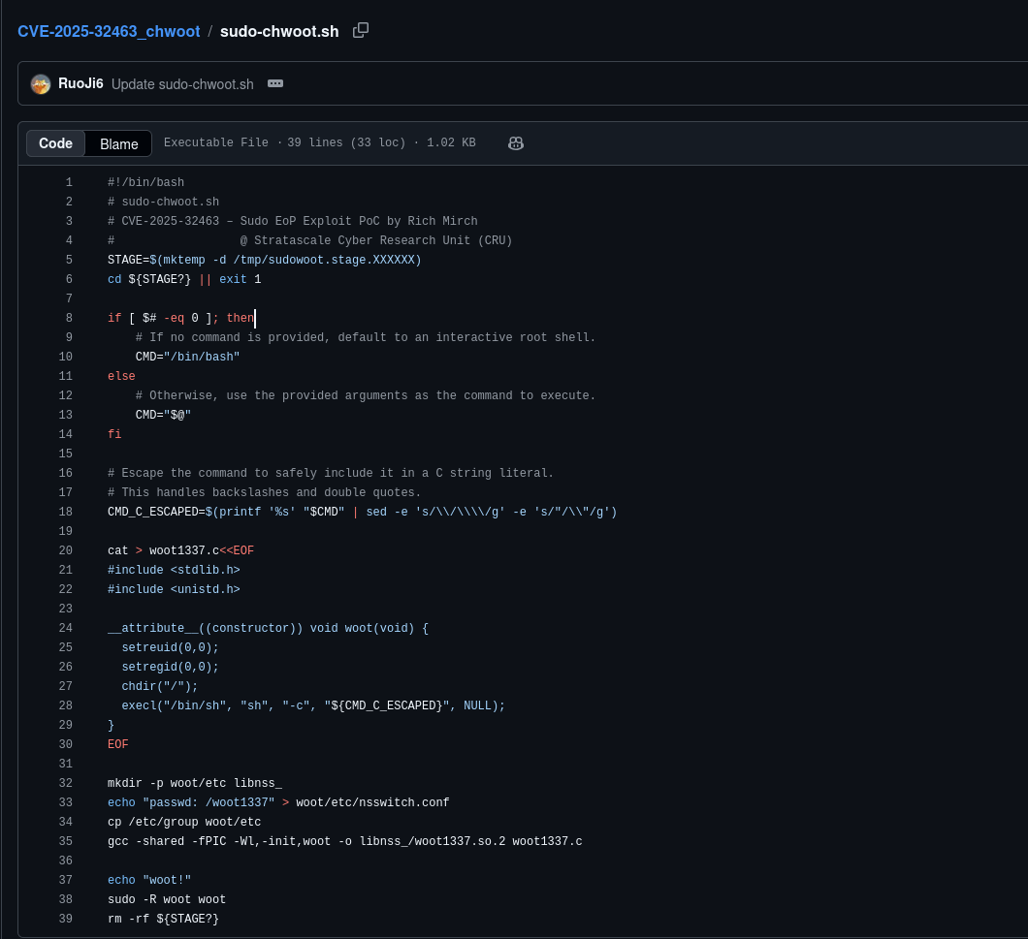The height and width of the screenshot is (939, 1028).
Task: Switch to the Blame tab
Action: pos(118,143)
